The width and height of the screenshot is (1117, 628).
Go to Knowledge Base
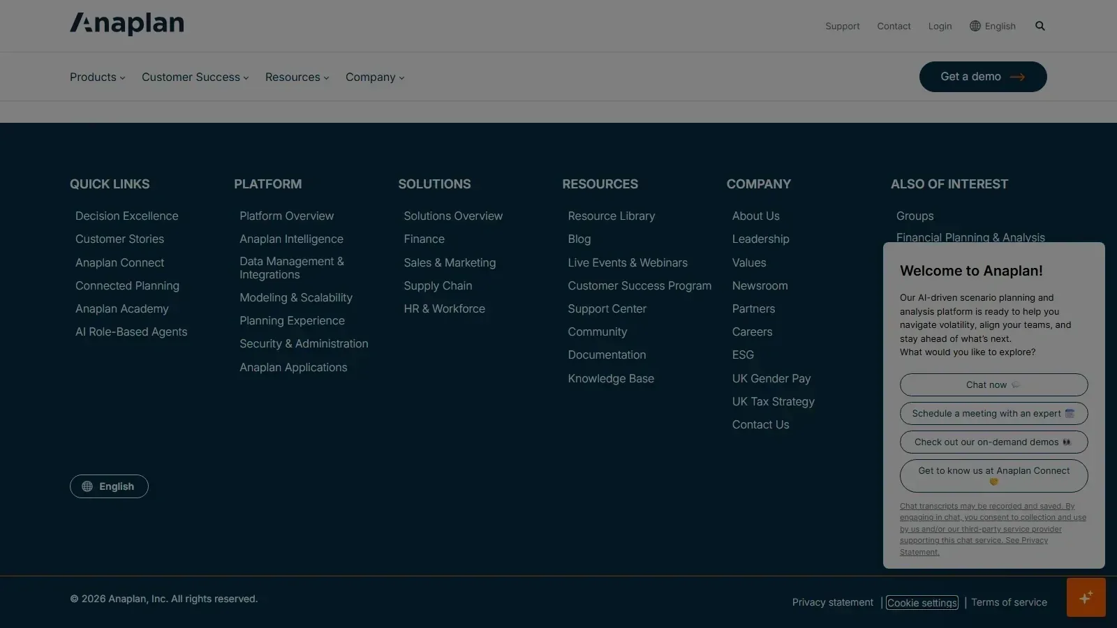[x=611, y=379]
